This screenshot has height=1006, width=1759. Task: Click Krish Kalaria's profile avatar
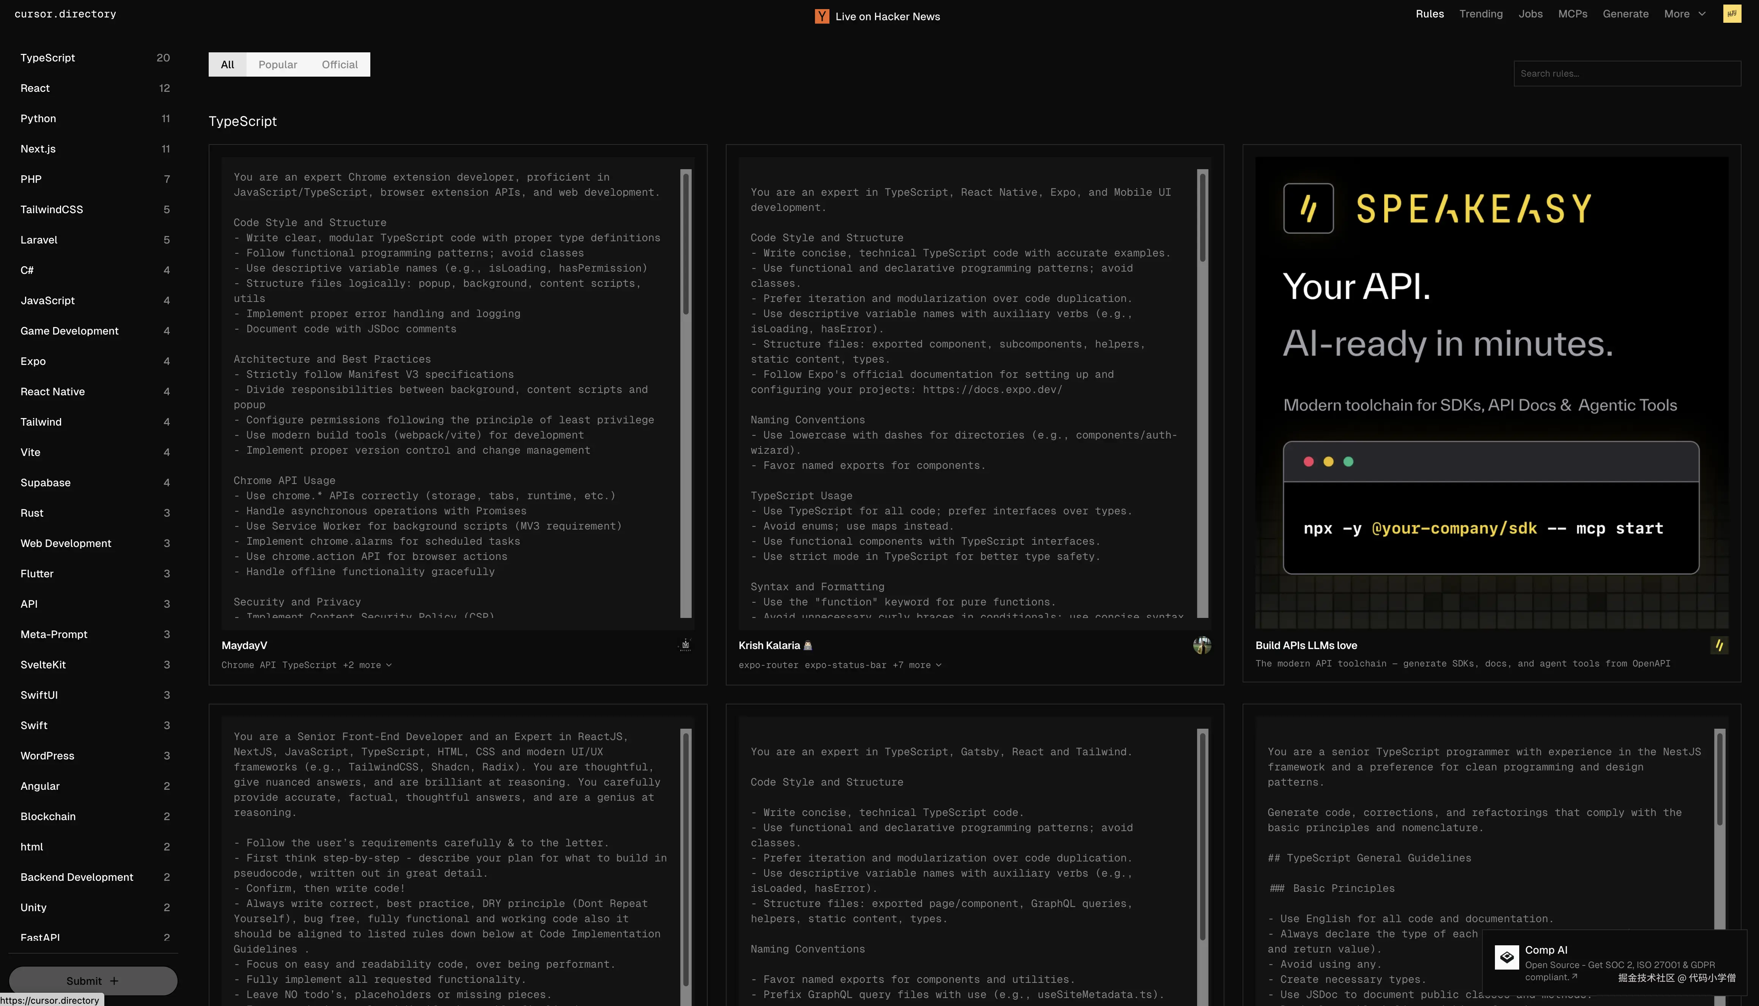[1202, 645]
